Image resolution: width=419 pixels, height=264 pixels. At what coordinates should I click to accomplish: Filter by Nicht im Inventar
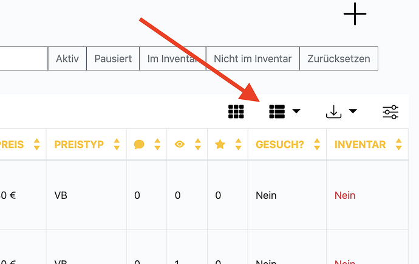253,59
